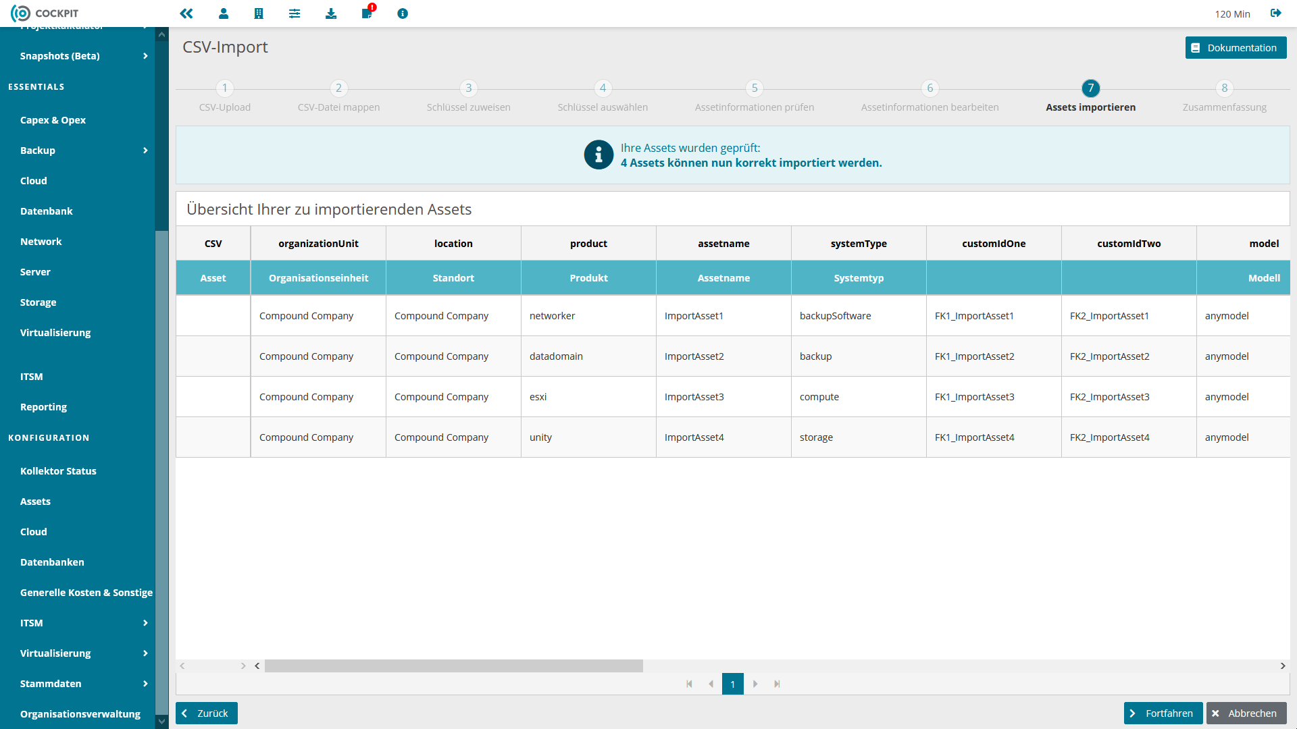This screenshot has width=1297, height=729.
Task: Expand Virtualisierung submenu under Konfiguration
Action: (x=145, y=653)
